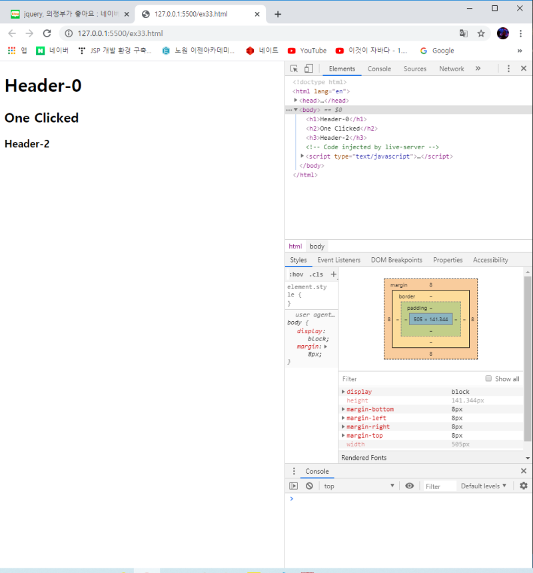Switch to the Sources tab
The width and height of the screenshot is (533, 573).
414,68
